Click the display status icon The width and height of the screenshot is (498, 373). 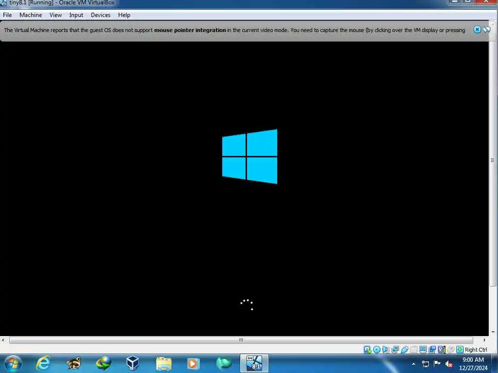[423, 350]
